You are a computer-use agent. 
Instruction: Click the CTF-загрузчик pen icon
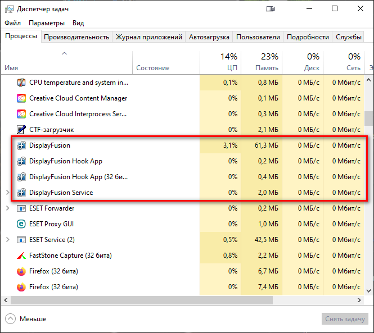21,130
